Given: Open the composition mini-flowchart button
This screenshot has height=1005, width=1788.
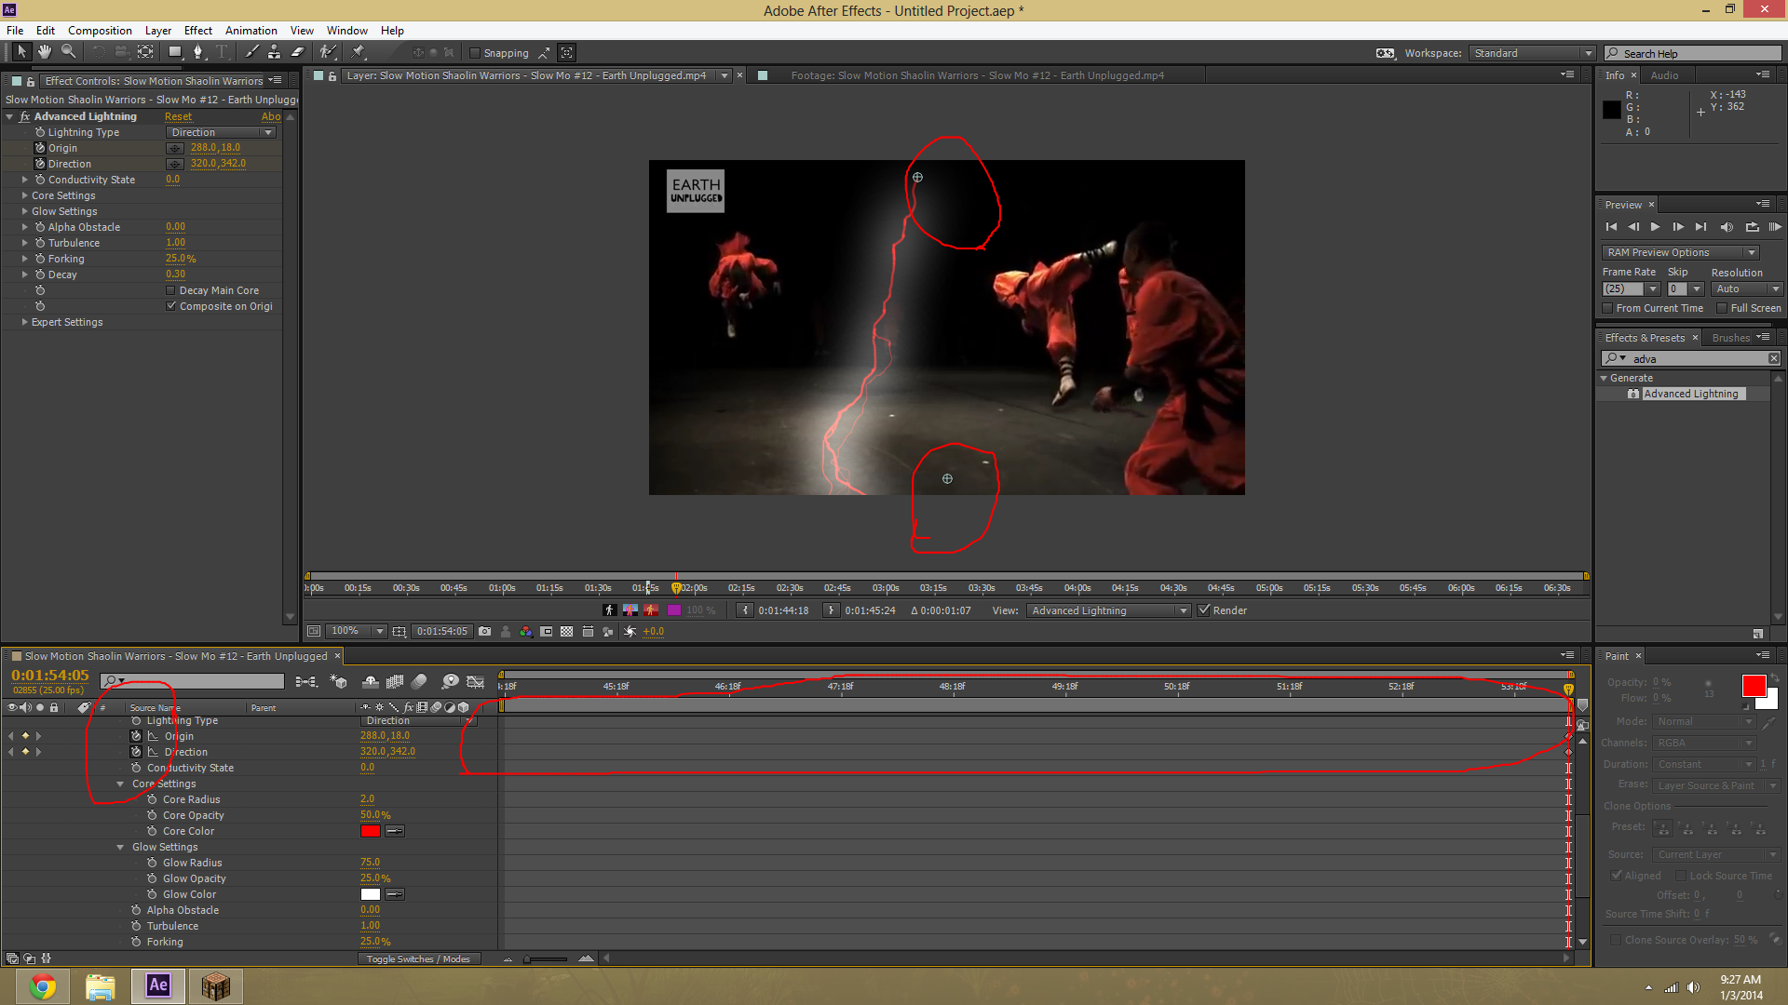Looking at the screenshot, I should click(305, 682).
